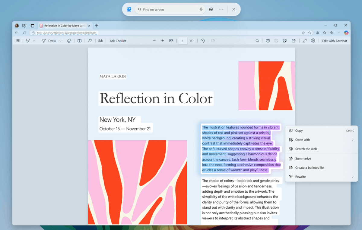Viewport: 362px width, 230px height.
Task: Select the Erase tool
Action: 69,41
